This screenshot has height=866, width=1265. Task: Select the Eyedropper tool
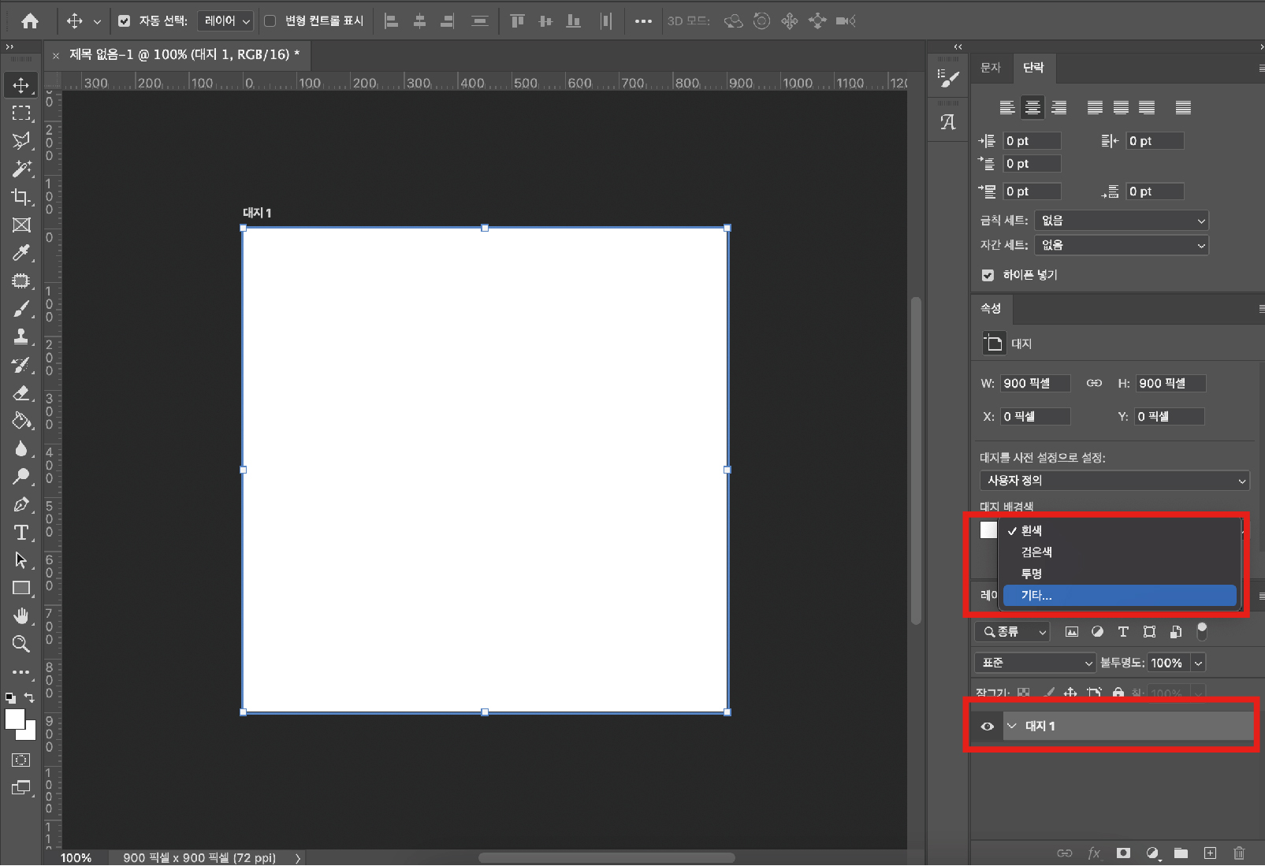[x=21, y=253]
